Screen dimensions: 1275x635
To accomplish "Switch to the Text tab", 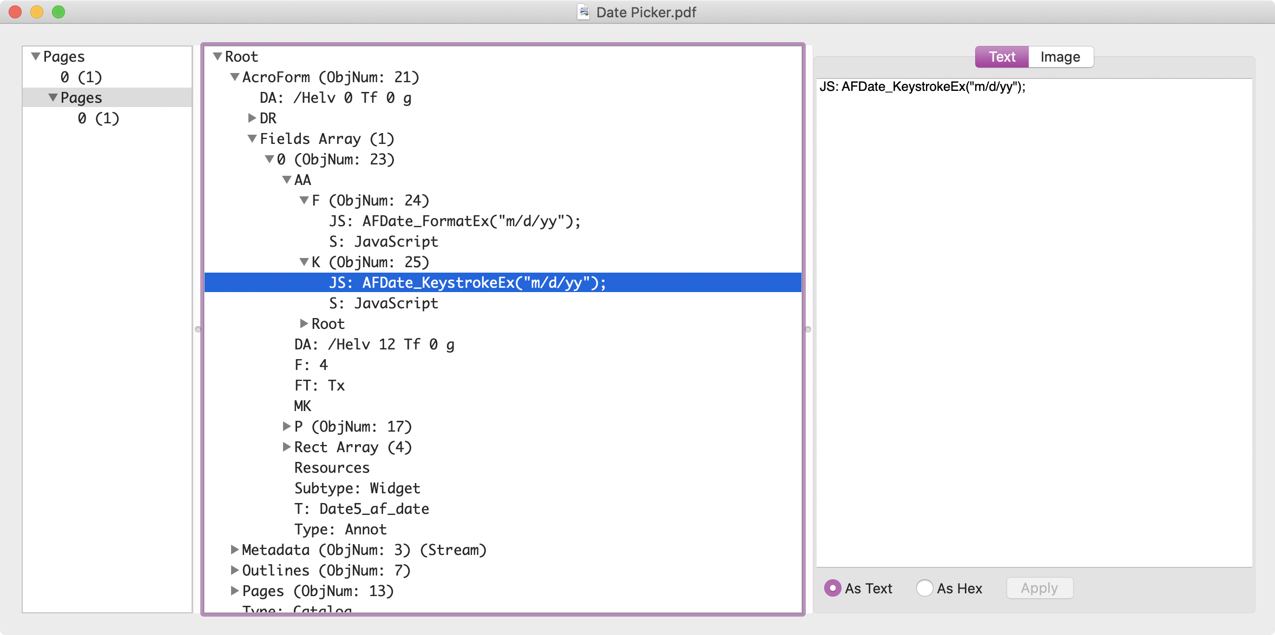I will (1001, 56).
